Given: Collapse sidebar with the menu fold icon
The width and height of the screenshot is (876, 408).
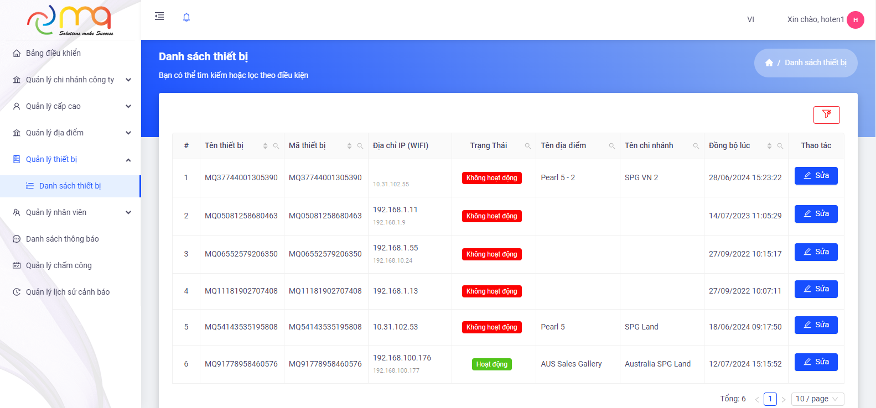Looking at the screenshot, I should click(x=159, y=17).
